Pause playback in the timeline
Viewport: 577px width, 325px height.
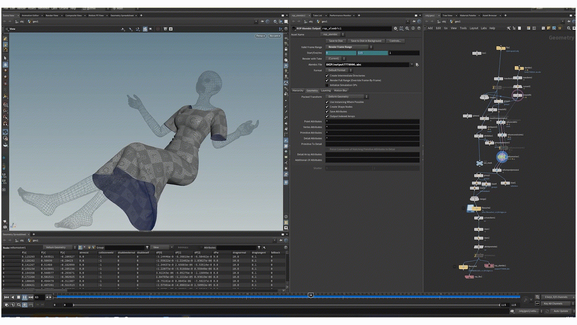click(25, 297)
